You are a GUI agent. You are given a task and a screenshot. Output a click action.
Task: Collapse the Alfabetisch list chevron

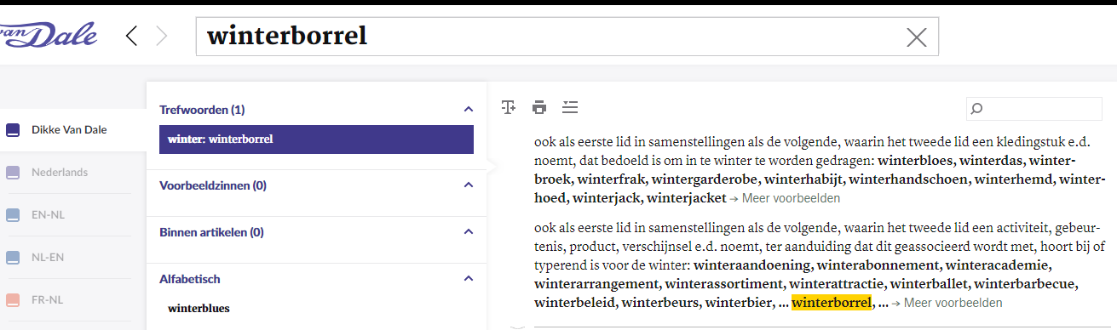click(x=468, y=278)
